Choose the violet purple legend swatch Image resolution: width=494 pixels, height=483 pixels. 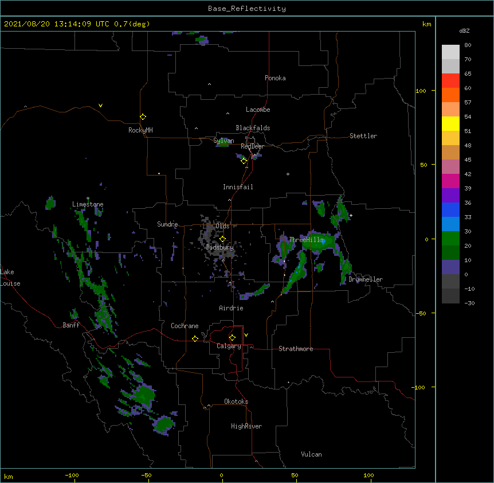450,195
